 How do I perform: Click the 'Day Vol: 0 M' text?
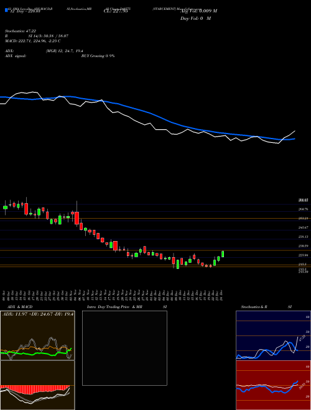[x=195, y=18]
